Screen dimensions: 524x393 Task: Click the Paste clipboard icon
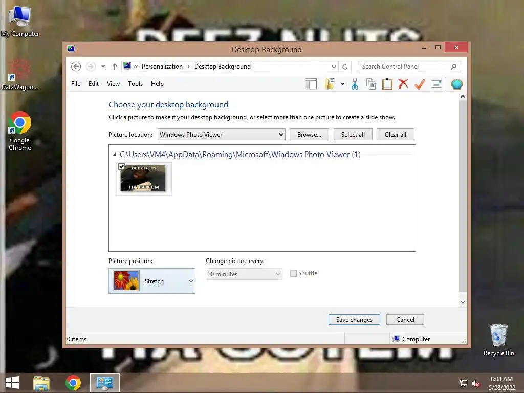387,84
